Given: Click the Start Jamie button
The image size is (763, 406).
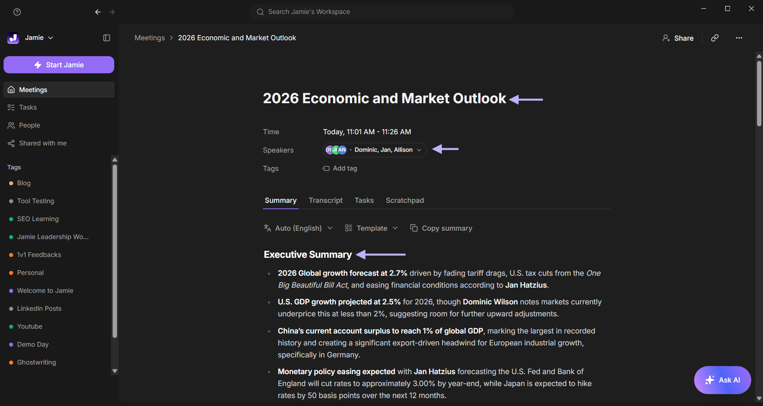Looking at the screenshot, I should click(59, 65).
